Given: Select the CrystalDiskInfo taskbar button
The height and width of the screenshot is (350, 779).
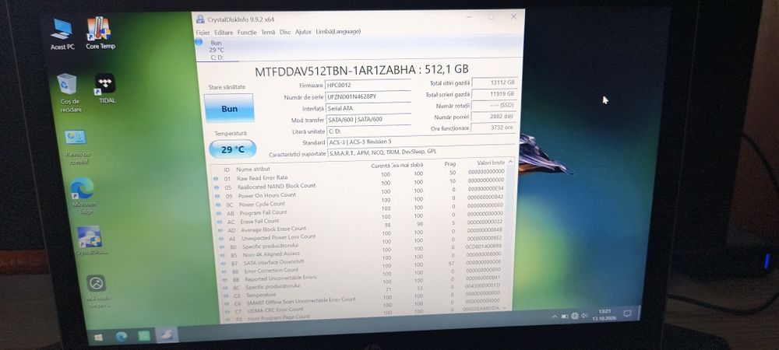Looking at the screenshot, I should [166, 335].
